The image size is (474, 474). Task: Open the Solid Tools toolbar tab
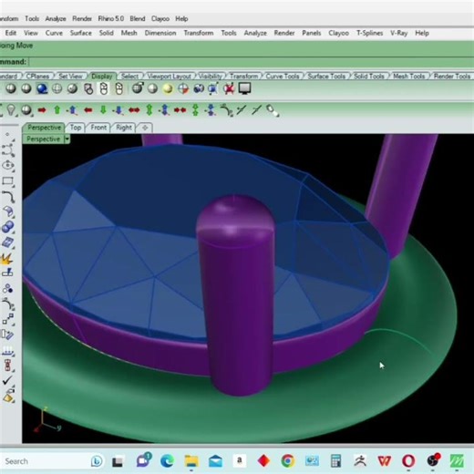point(369,76)
